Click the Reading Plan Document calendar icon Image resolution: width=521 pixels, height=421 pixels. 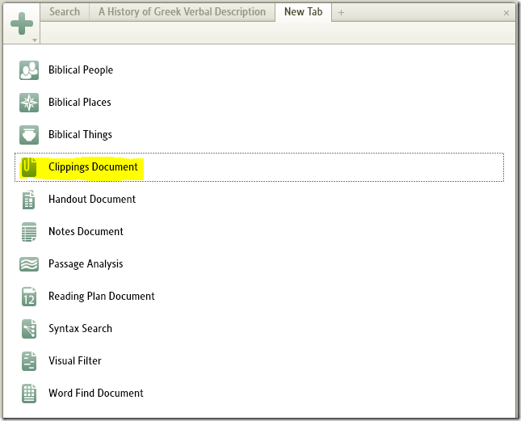point(29,297)
